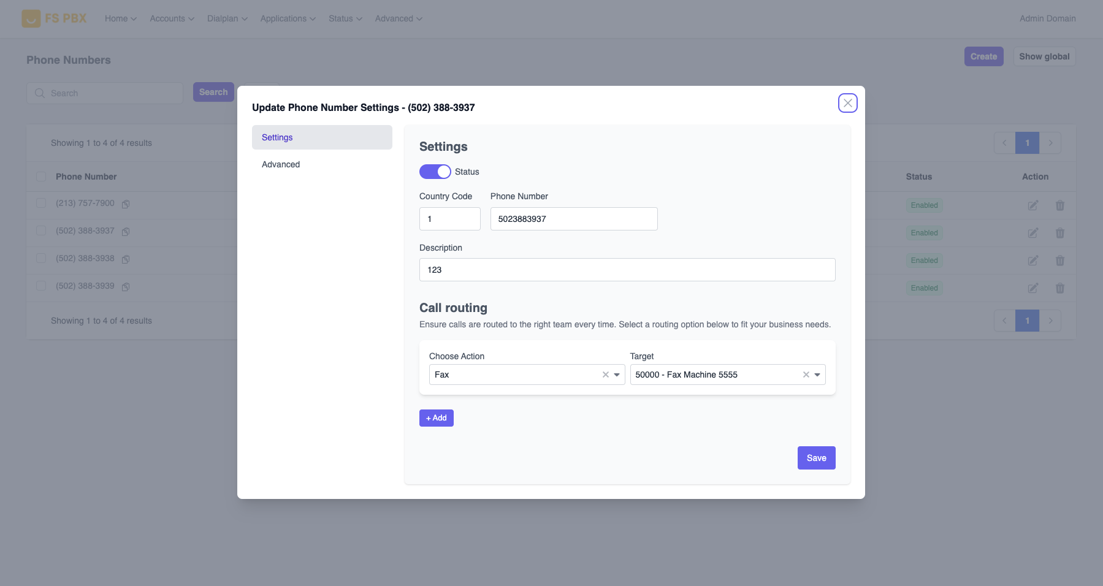This screenshot has height=586, width=1103.
Task: Open the Applications menu
Action: [288, 18]
